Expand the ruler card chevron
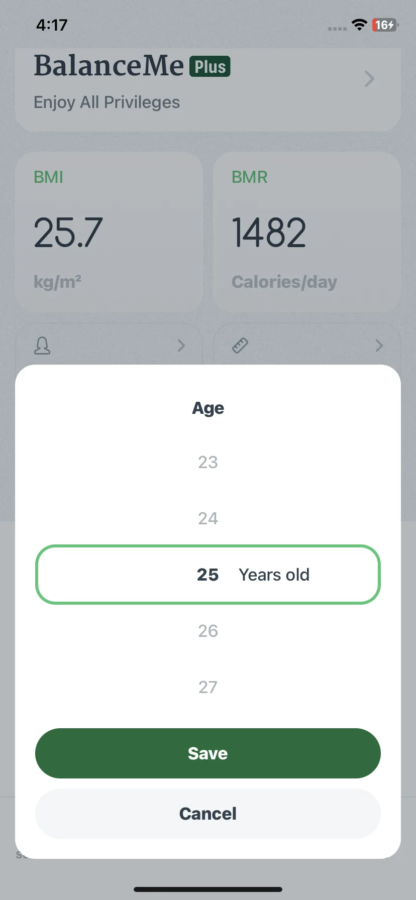Viewport: 416px width, 900px height. [x=379, y=346]
